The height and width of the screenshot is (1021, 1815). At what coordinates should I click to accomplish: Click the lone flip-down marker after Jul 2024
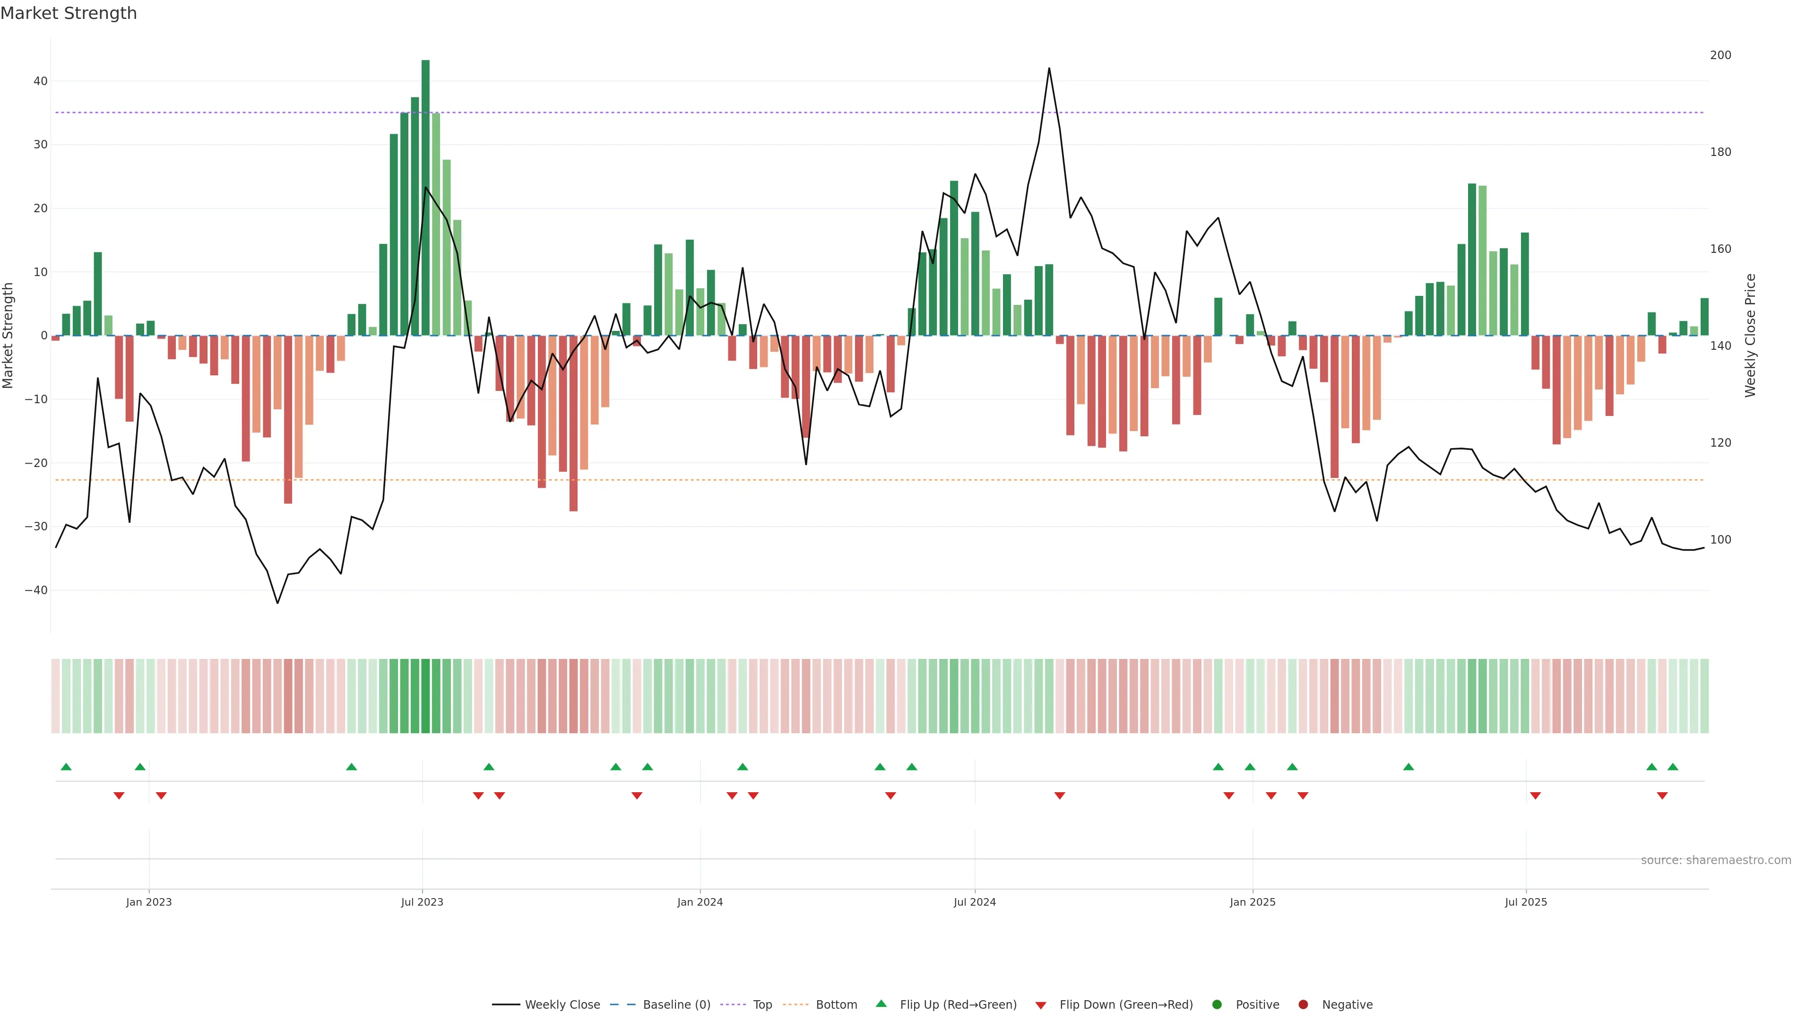[x=1060, y=796]
